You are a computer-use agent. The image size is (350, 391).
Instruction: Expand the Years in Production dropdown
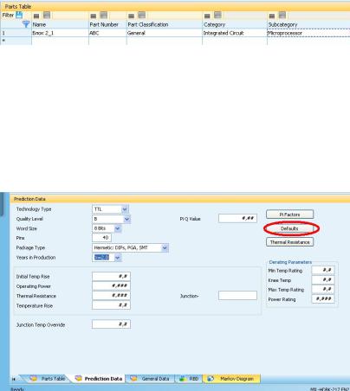click(x=117, y=258)
